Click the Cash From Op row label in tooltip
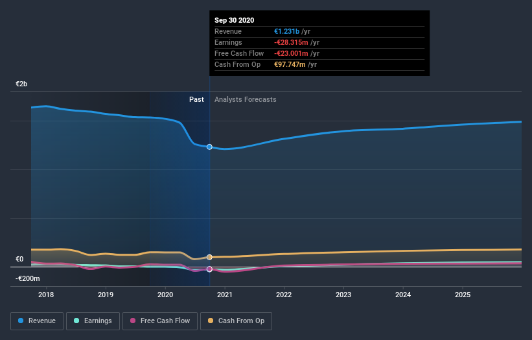 (238, 64)
